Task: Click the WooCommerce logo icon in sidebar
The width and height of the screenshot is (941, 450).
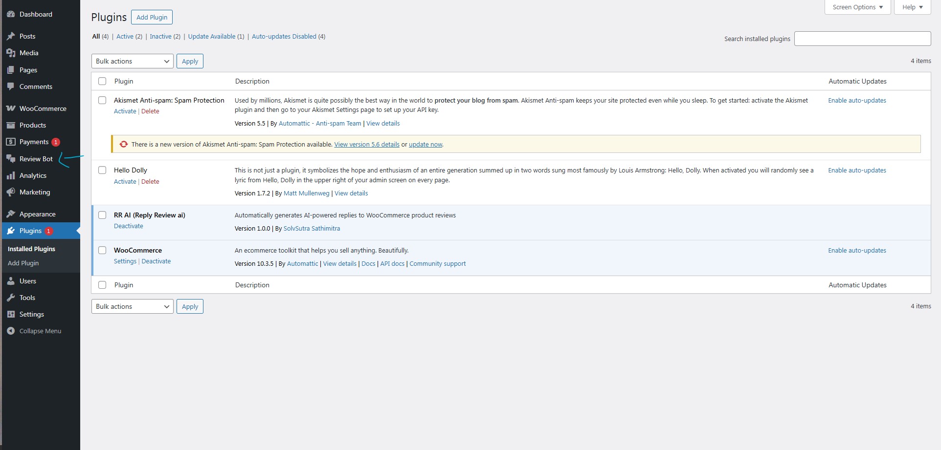Action: click(11, 108)
